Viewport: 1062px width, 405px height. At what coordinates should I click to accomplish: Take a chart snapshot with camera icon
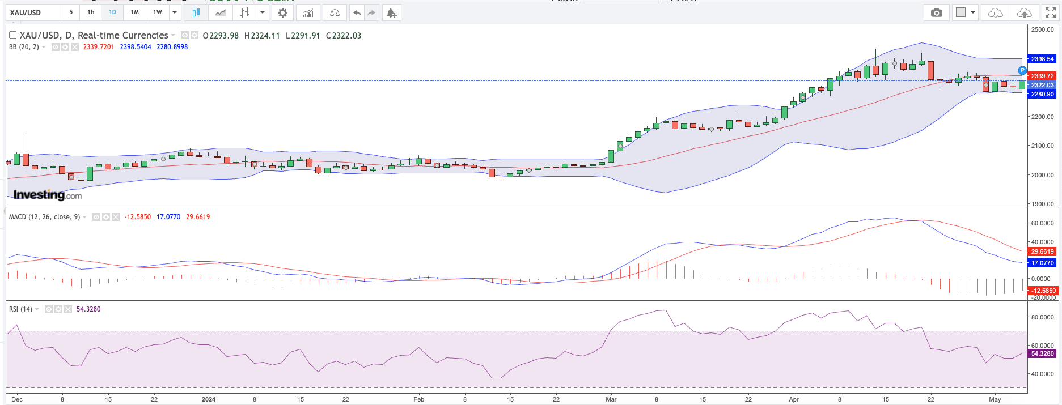[x=937, y=12]
